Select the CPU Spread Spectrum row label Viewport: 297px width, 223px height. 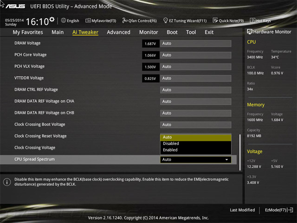click(34, 159)
